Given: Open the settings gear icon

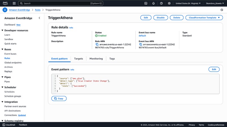Looking at the screenshot, I should click(x=169, y=3).
